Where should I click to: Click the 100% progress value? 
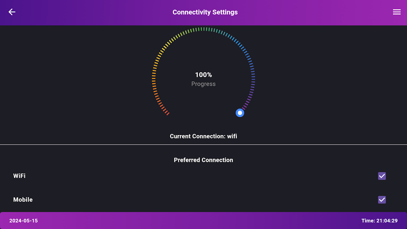[x=204, y=75]
